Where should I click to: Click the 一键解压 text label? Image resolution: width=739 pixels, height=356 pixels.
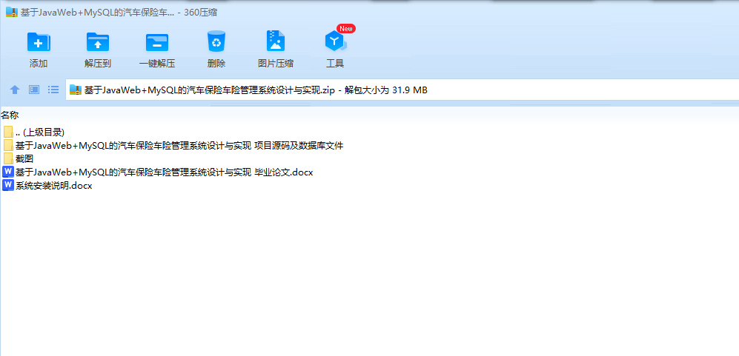tap(157, 64)
